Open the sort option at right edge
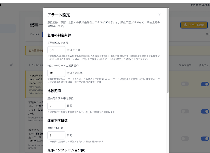210x153 pixels. pyautogui.click(x=208, y=34)
